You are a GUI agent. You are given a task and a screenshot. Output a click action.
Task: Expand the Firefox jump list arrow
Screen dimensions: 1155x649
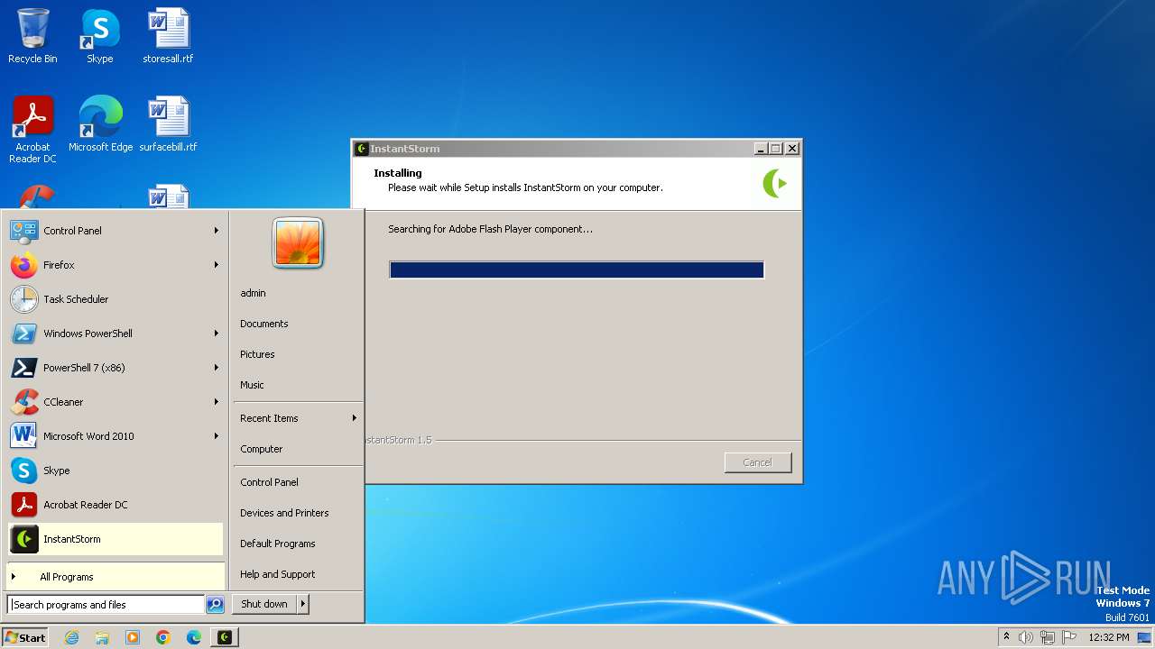pyautogui.click(x=217, y=265)
